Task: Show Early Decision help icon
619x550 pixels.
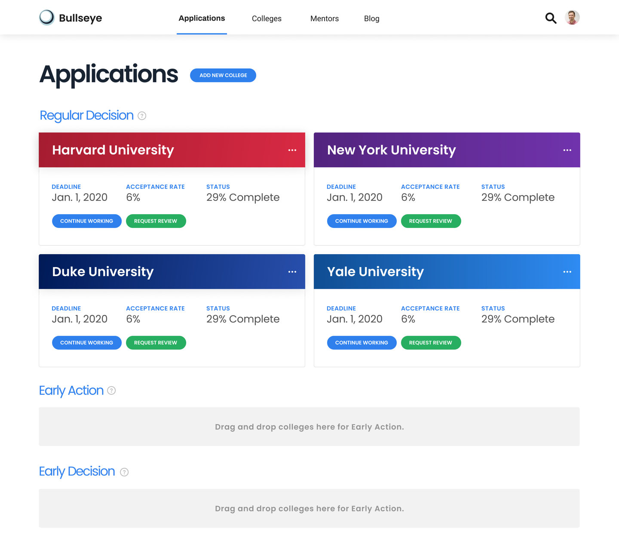Action: coord(124,472)
